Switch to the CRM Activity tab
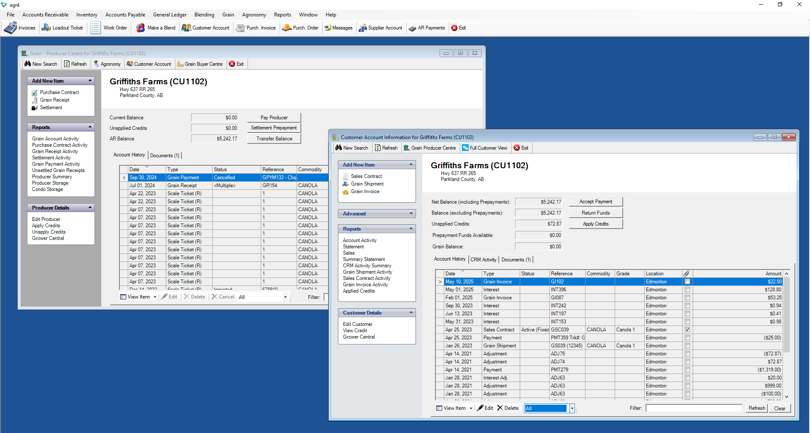810x433 pixels. click(x=483, y=260)
